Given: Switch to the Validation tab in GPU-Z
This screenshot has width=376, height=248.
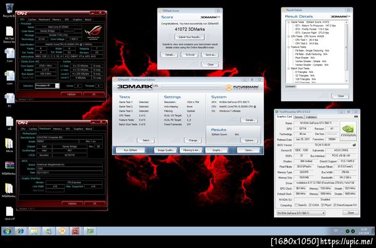Looking at the screenshot, I should tap(311, 117).
